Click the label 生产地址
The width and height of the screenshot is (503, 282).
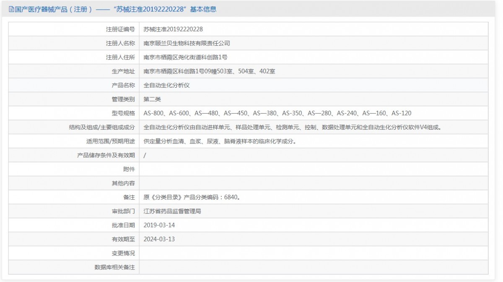coord(124,71)
